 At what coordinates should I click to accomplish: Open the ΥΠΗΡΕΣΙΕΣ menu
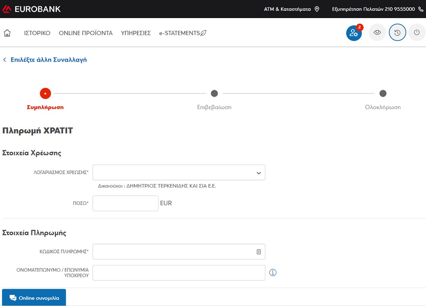[x=136, y=33]
